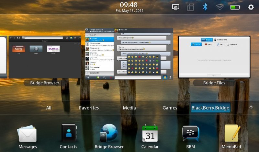This screenshot has height=152, width=259.
Task: Switch to the Favorites tab
Action: click(89, 108)
